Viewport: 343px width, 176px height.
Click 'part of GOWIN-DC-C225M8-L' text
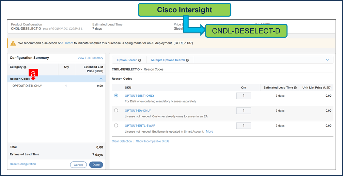63,29
